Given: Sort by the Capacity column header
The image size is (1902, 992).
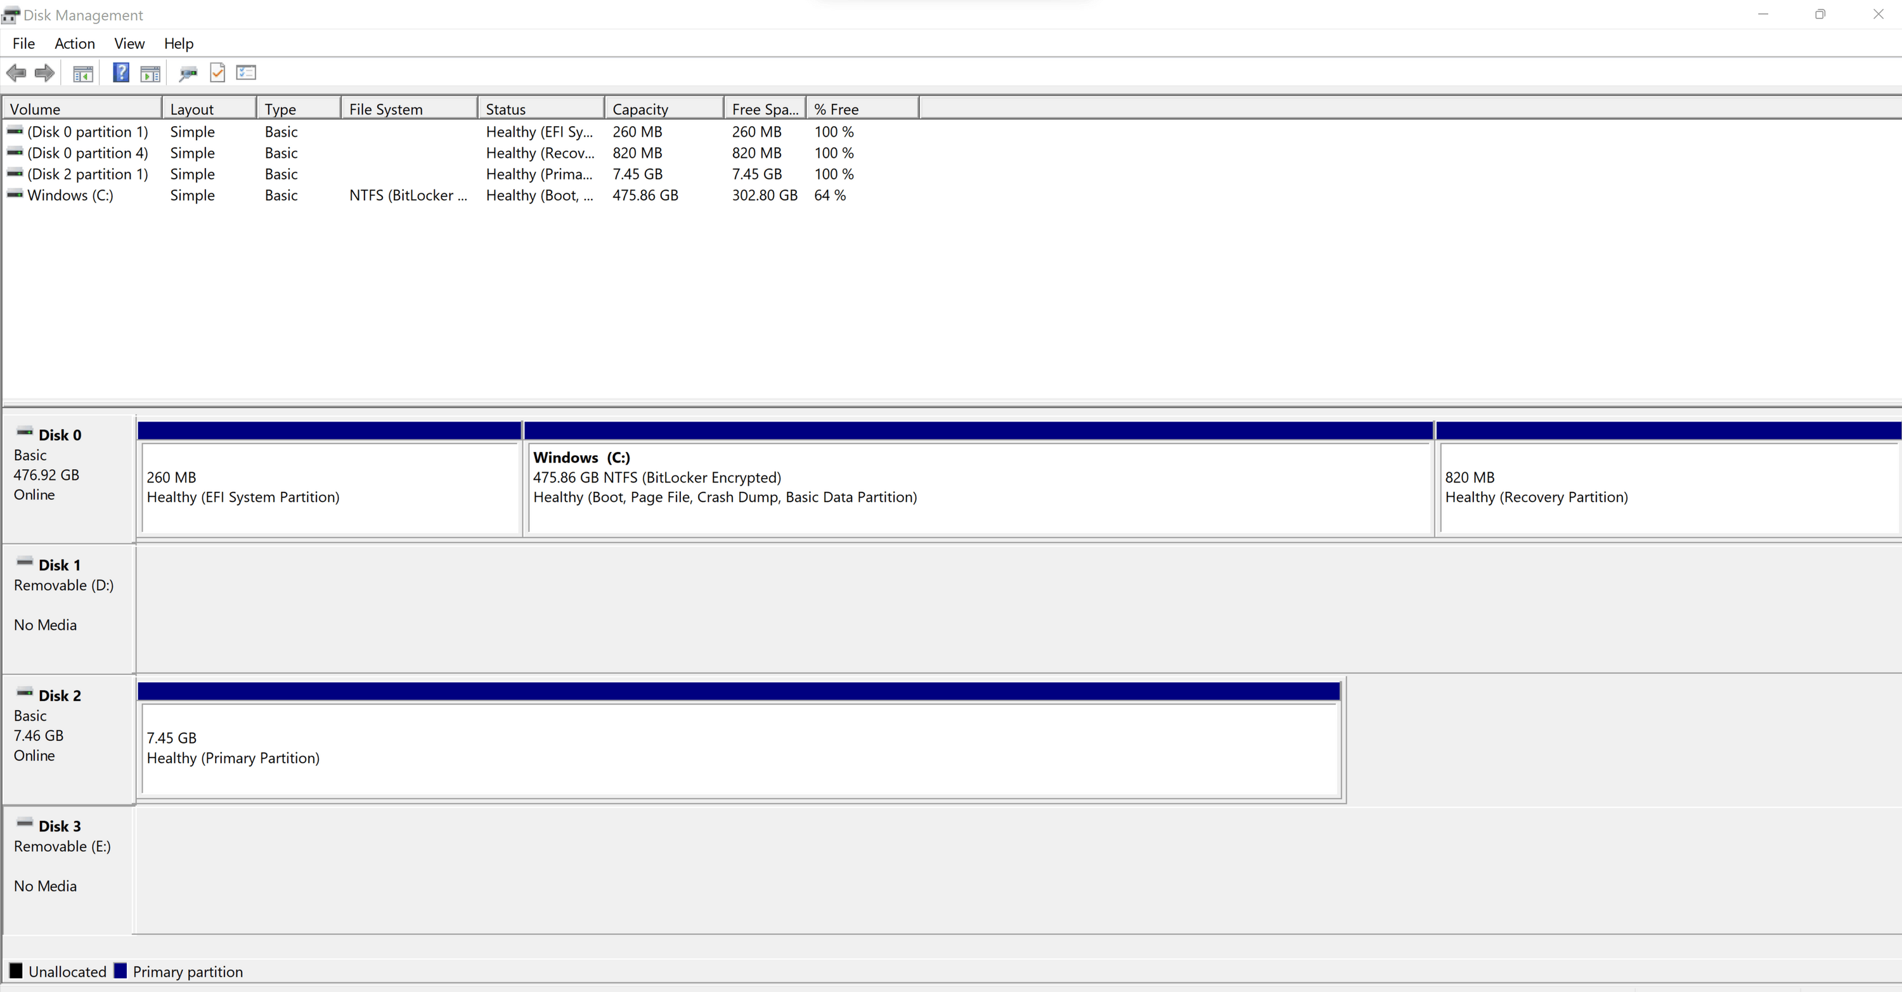Looking at the screenshot, I should (x=664, y=108).
